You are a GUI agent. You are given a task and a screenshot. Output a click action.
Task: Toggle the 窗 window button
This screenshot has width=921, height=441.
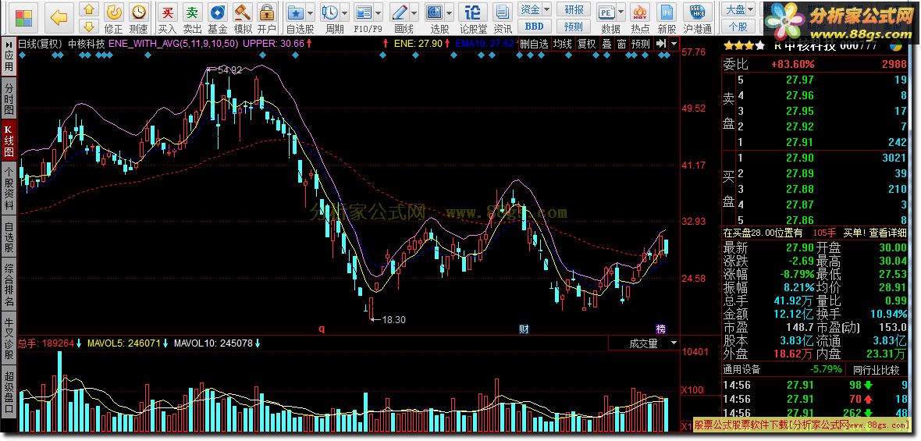pos(621,44)
